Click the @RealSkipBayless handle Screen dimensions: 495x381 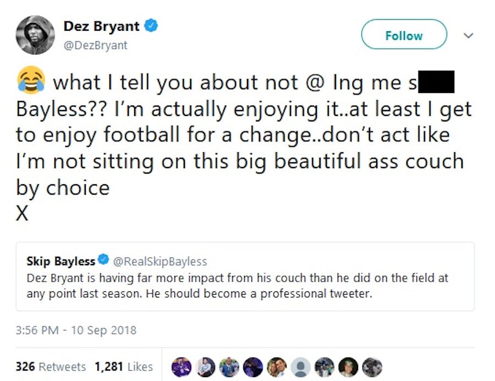[x=159, y=261]
